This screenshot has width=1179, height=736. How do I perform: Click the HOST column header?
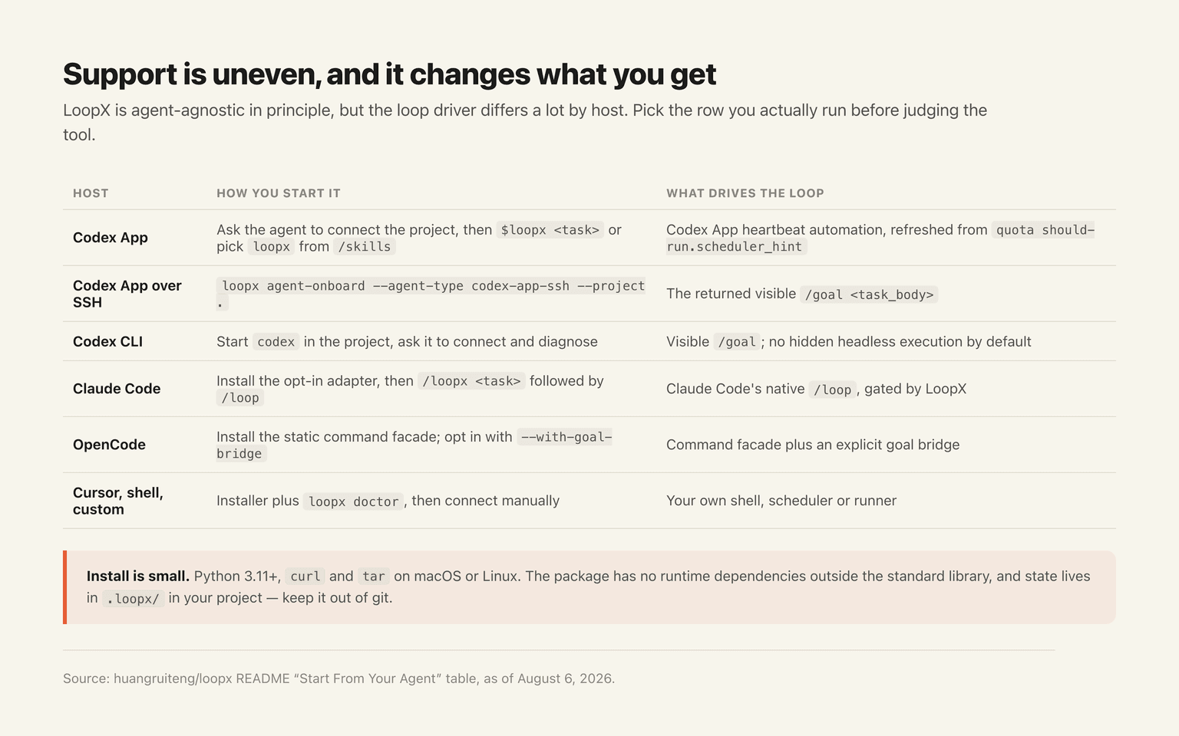(x=91, y=193)
